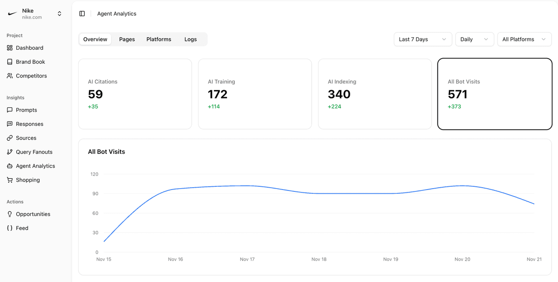The height and width of the screenshot is (282, 558).
Task: Switch to the Platforms tab
Action: [159, 39]
